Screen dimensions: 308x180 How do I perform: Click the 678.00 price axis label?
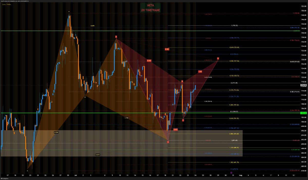[x=304, y=171]
